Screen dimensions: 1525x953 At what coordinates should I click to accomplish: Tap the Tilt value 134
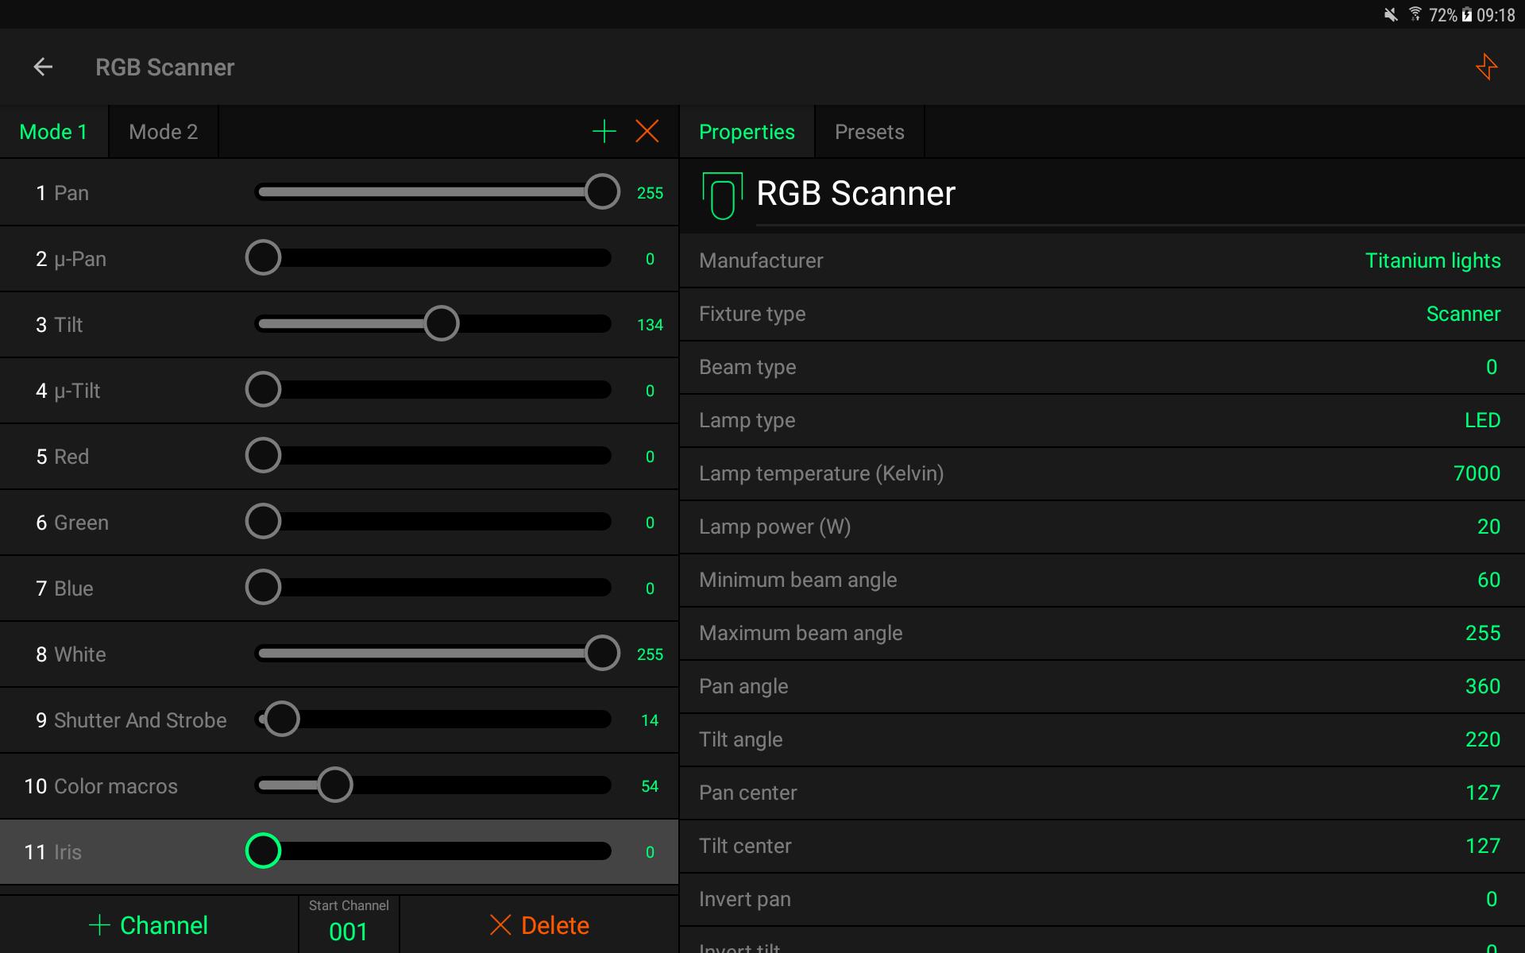[650, 325]
